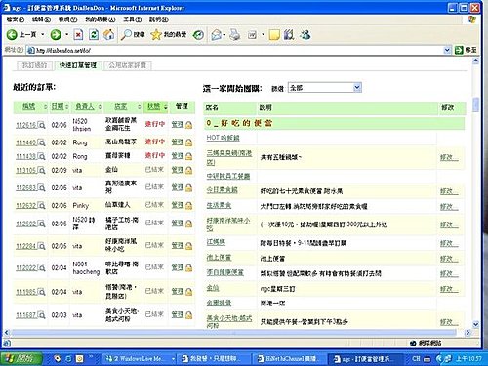Open the 我的最愛(A) menu
Image resolution: width=488 pixels, height=366 pixels.
coord(101,20)
